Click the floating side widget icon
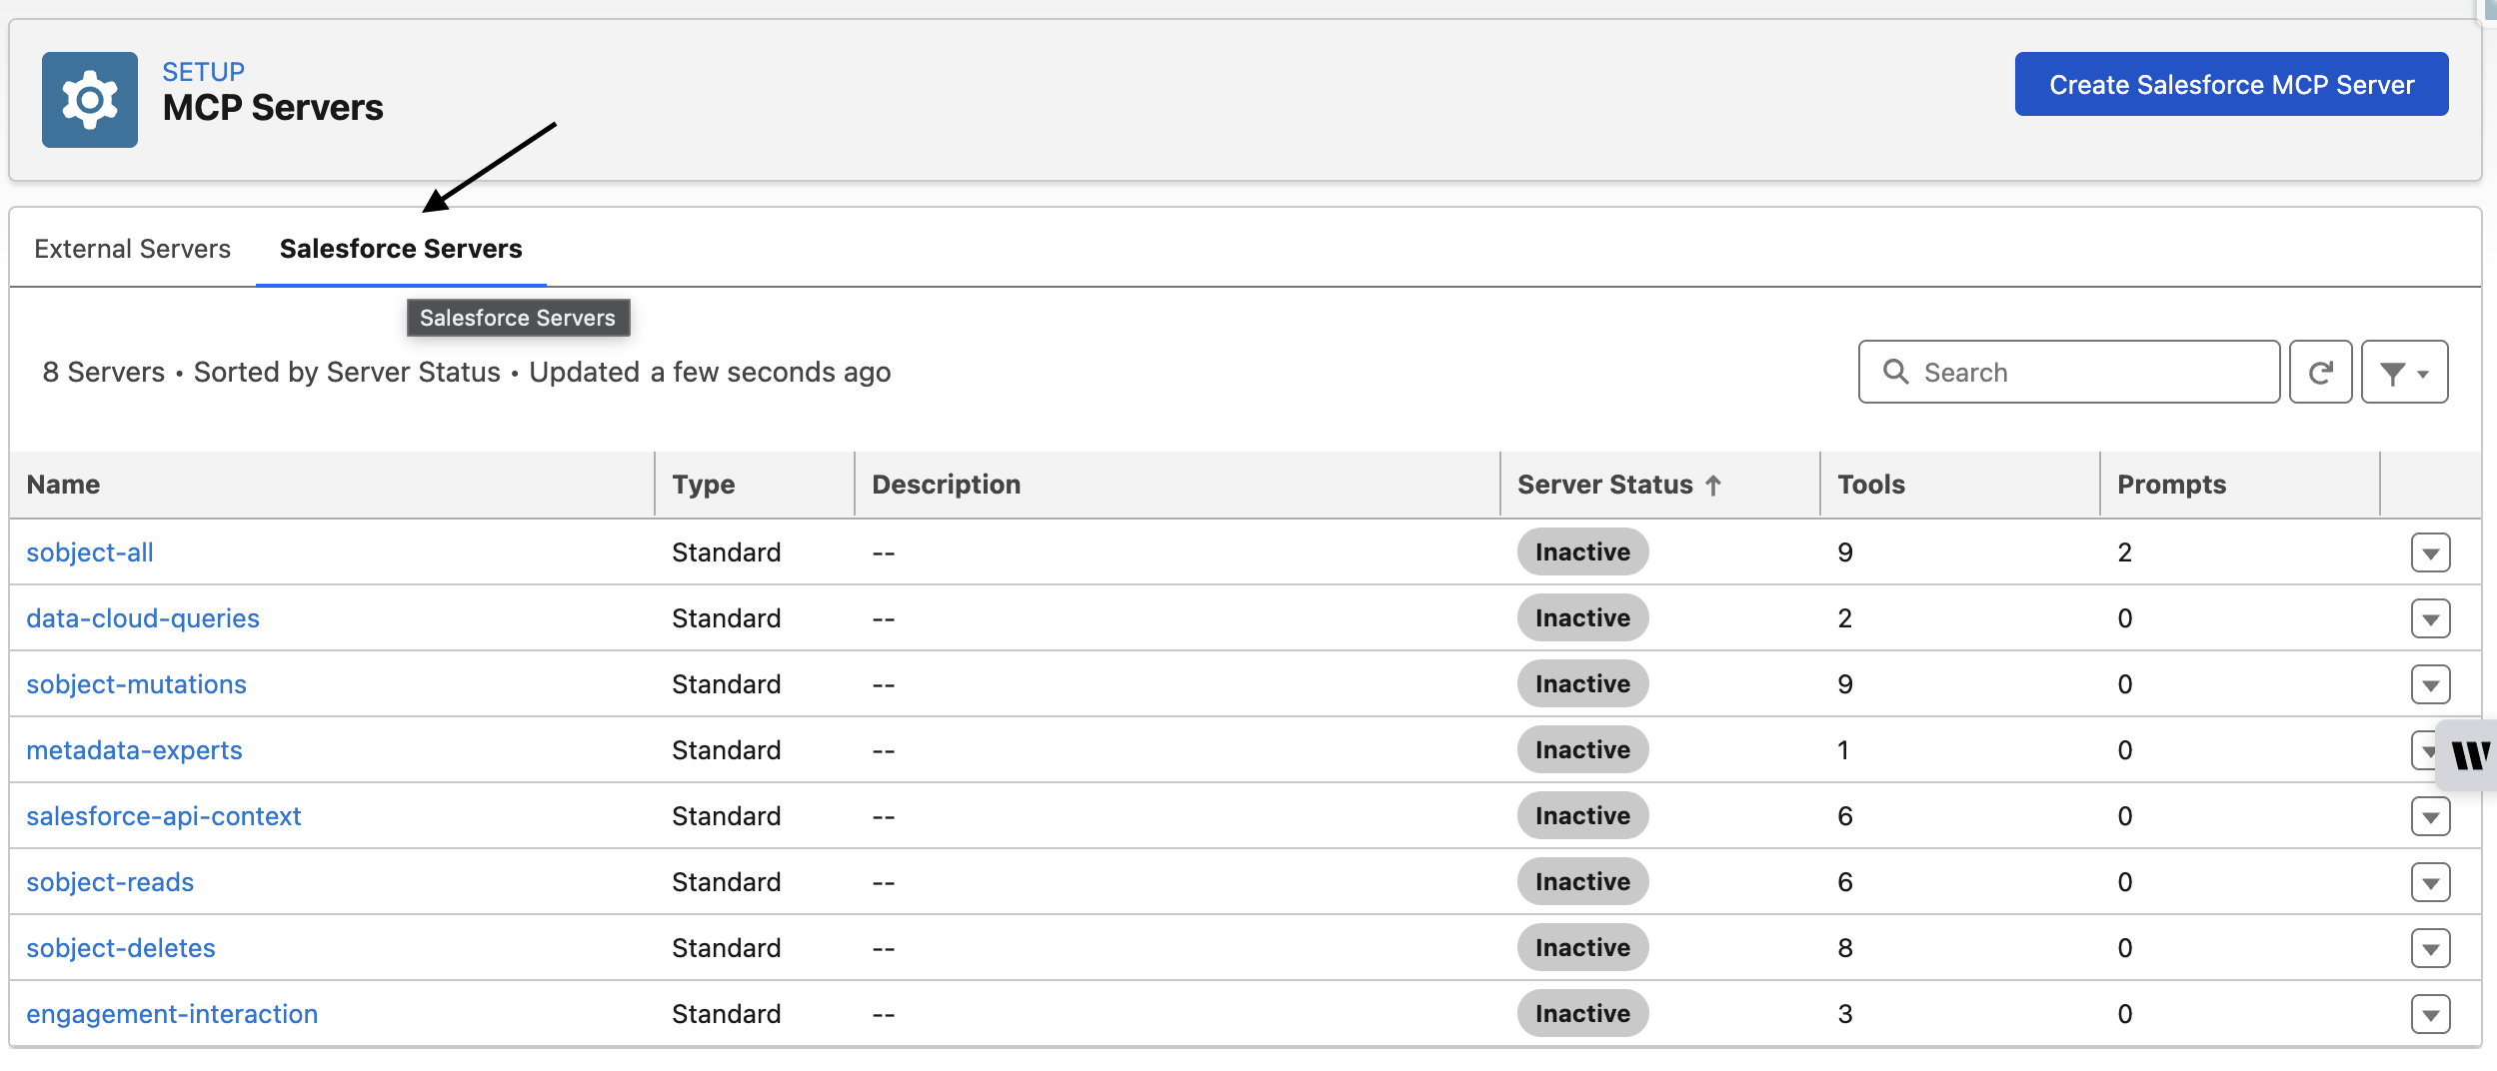This screenshot has height=1071, width=2497. (x=2468, y=754)
